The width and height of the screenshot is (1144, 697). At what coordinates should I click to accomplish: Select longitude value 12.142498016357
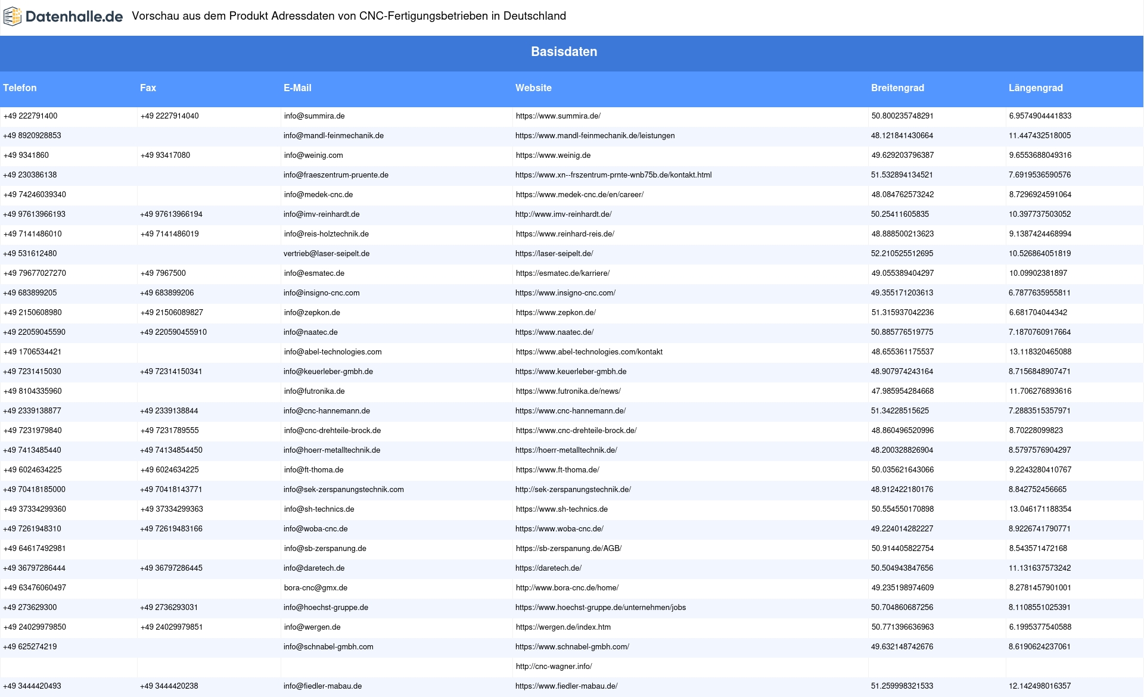coord(1040,686)
